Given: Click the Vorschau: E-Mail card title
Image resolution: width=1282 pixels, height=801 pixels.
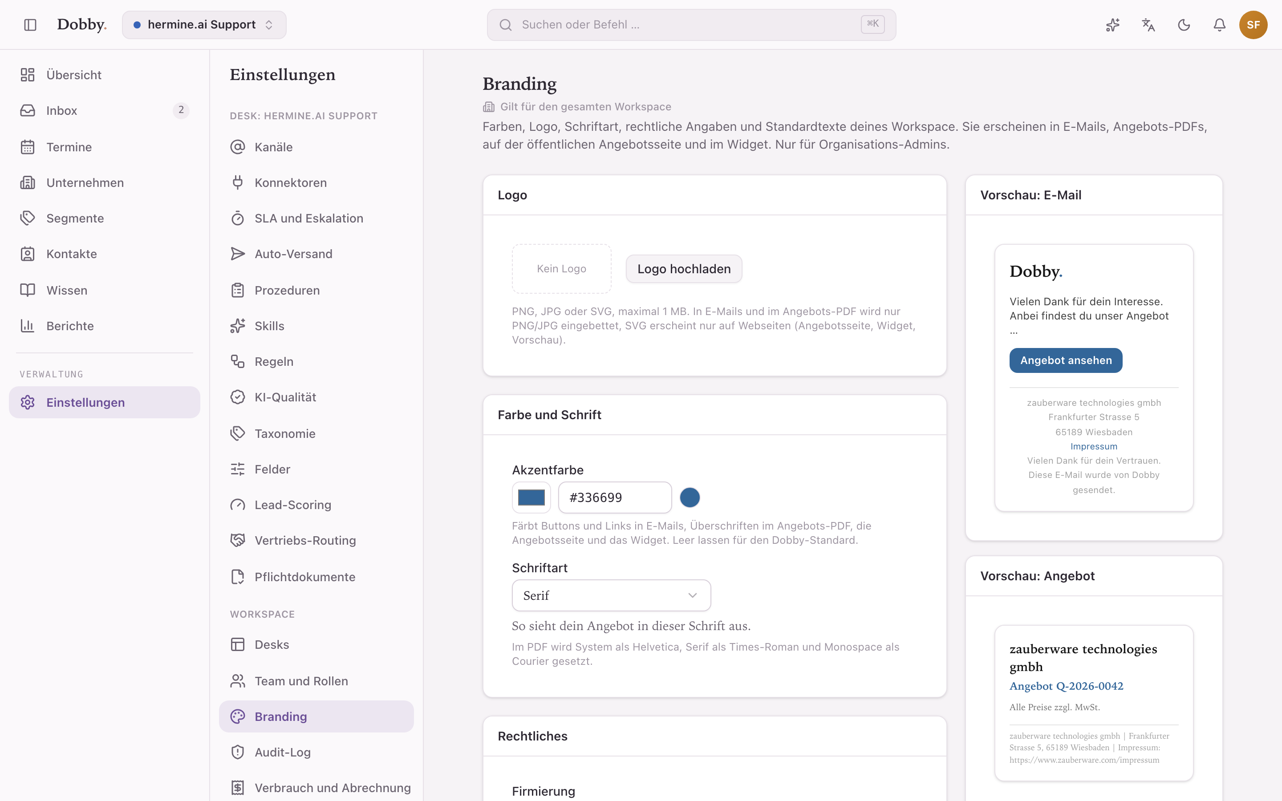Looking at the screenshot, I should pyautogui.click(x=1031, y=195).
